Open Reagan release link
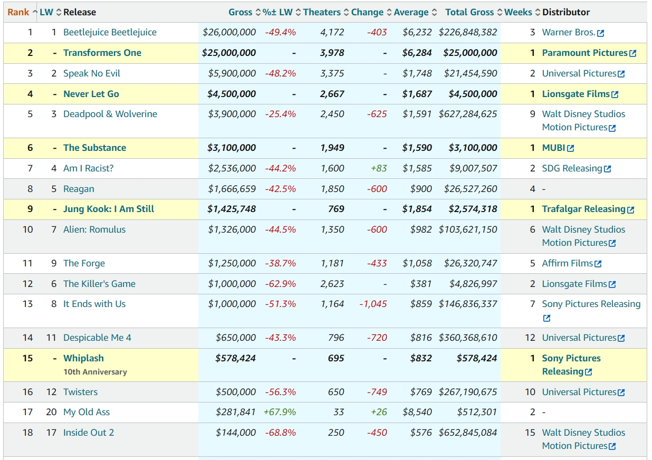Viewport: 652px width, 460px height. point(79,189)
